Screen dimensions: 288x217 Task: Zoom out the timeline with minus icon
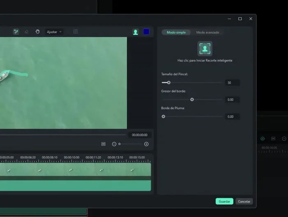tap(114, 144)
